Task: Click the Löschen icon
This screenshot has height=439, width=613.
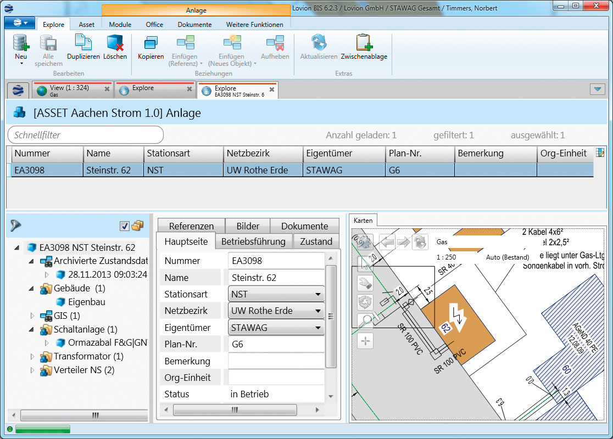Action: [115, 43]
